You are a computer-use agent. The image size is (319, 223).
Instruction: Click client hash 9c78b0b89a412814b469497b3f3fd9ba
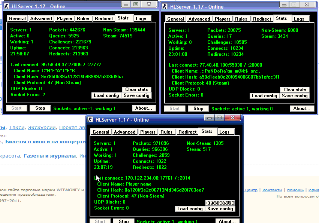coord(82,77)
